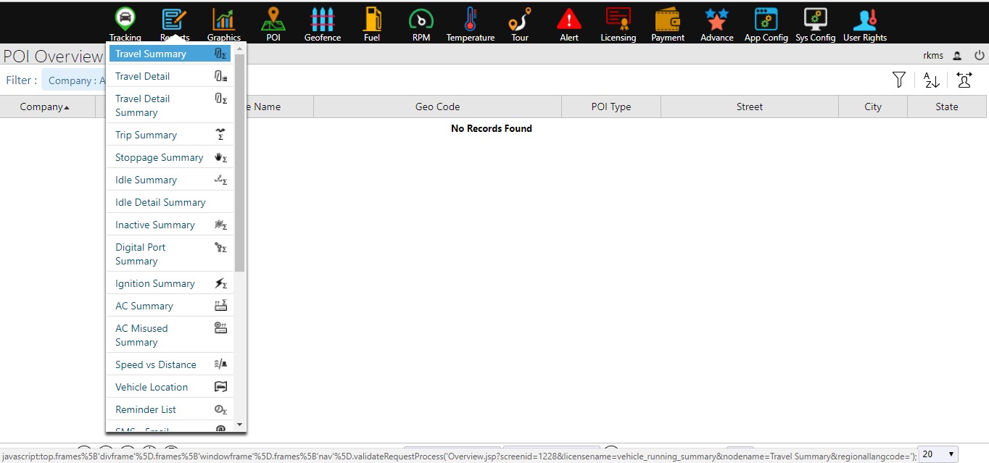This screenshot has height=463, width=989.
Task: Open the page size dropdown showing 20
Action: [x=938, y=454]
